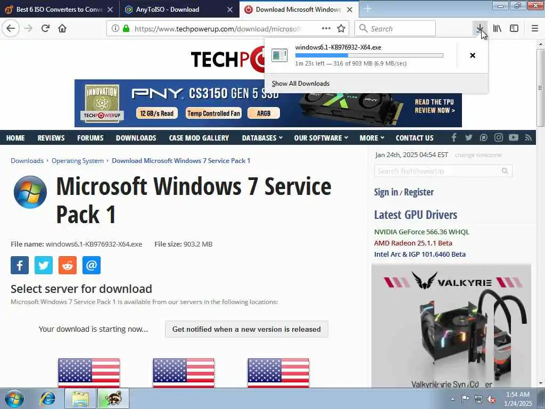Click Show All Downloads

pyautogui.click(x=301, y=84)
